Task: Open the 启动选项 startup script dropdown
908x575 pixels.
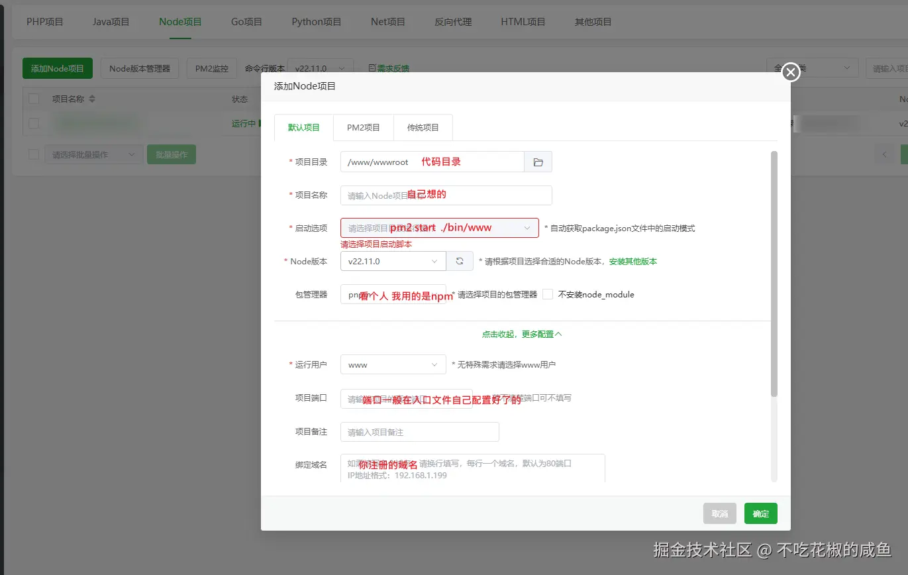Action: (440, 228)
